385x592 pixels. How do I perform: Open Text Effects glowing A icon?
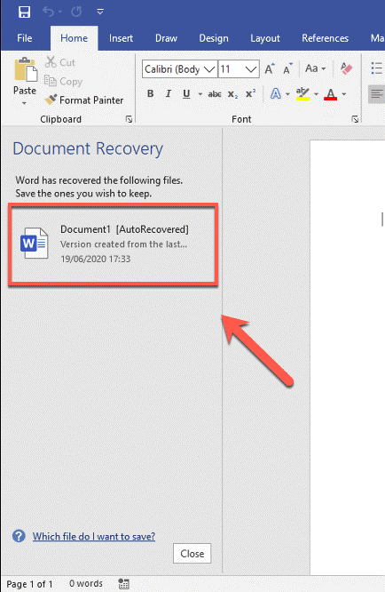pos(276,93)
